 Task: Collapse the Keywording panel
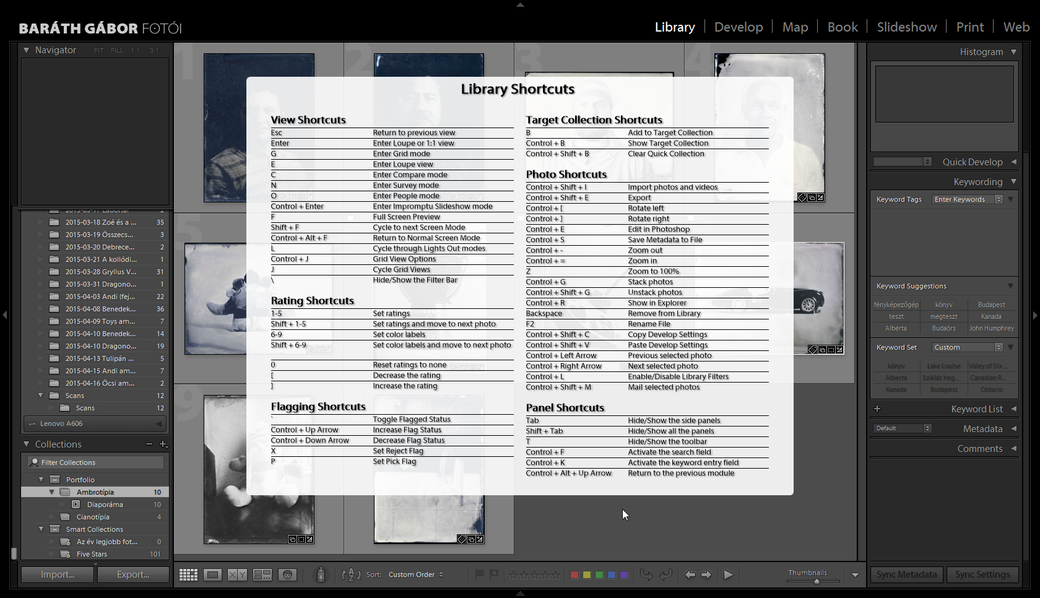tap(1013, 181)
